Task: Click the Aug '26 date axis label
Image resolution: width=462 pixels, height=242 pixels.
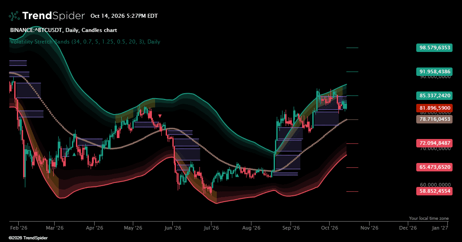Action: tap(251, 228)
